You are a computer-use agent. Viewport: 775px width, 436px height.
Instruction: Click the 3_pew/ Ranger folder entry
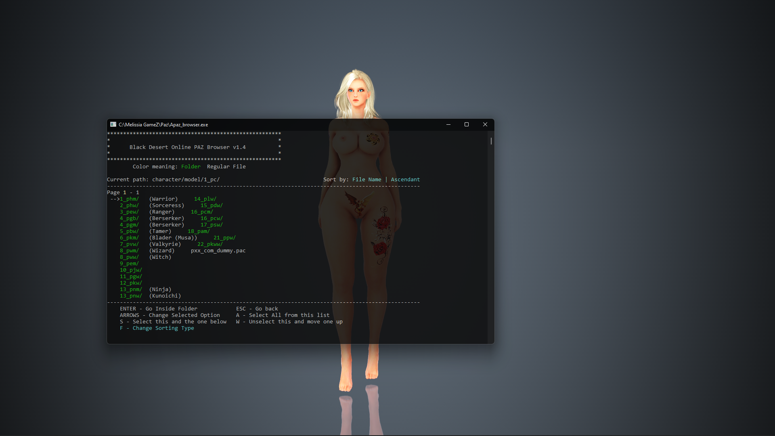pos(129,212)
